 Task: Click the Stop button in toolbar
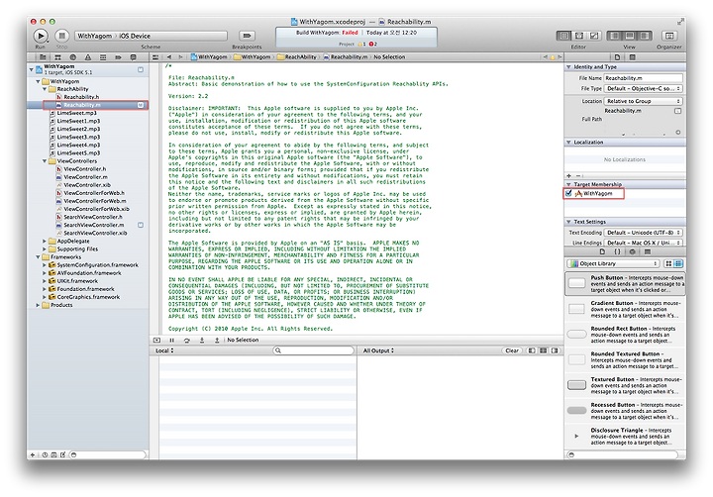[61, 36]
